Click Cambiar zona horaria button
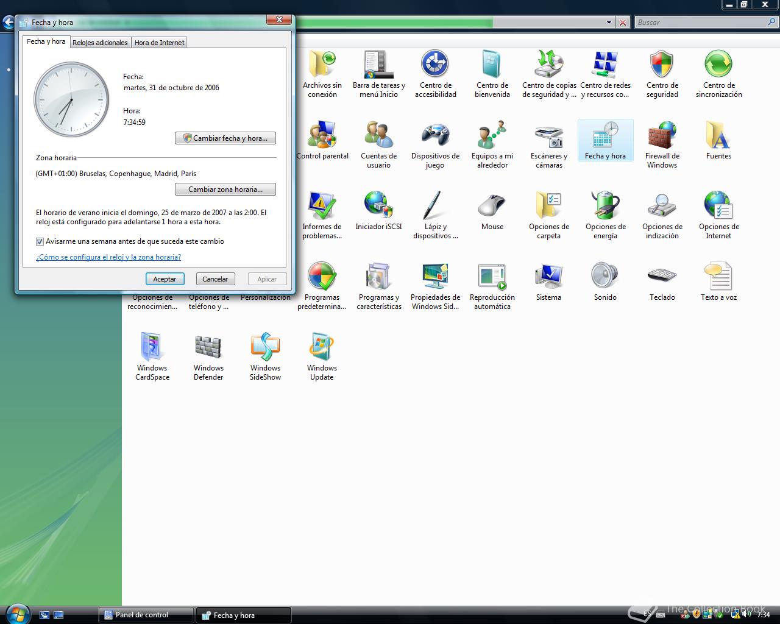780x624 pixels. point(225,190)
